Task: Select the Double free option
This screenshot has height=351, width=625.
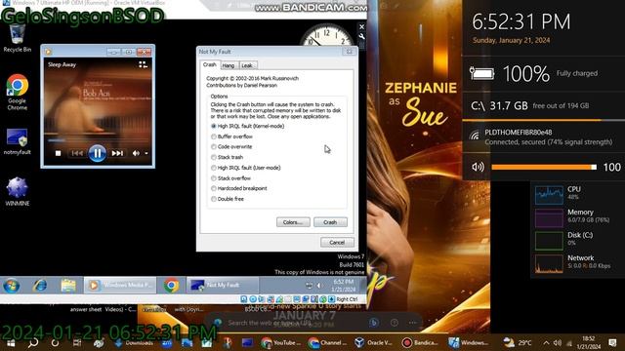Action: 228,199
